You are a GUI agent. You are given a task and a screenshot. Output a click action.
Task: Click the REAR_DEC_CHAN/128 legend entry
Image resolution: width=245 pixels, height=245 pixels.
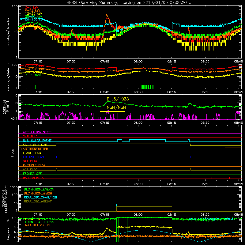[40, 198]
